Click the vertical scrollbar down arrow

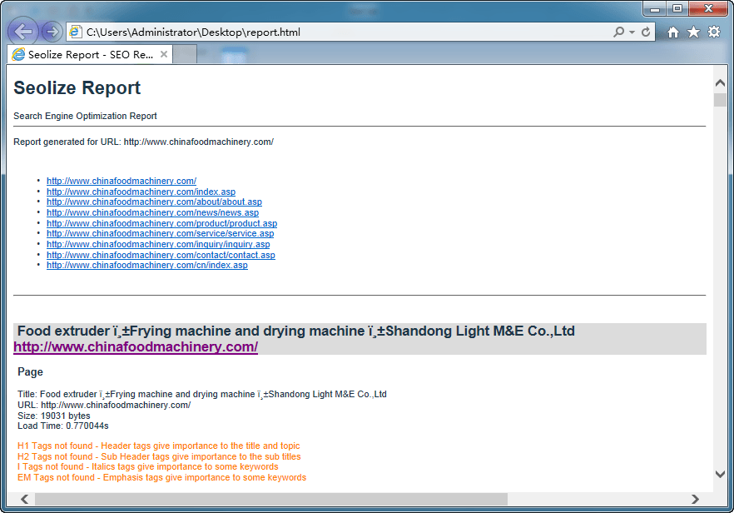click(x=720, y=474)
